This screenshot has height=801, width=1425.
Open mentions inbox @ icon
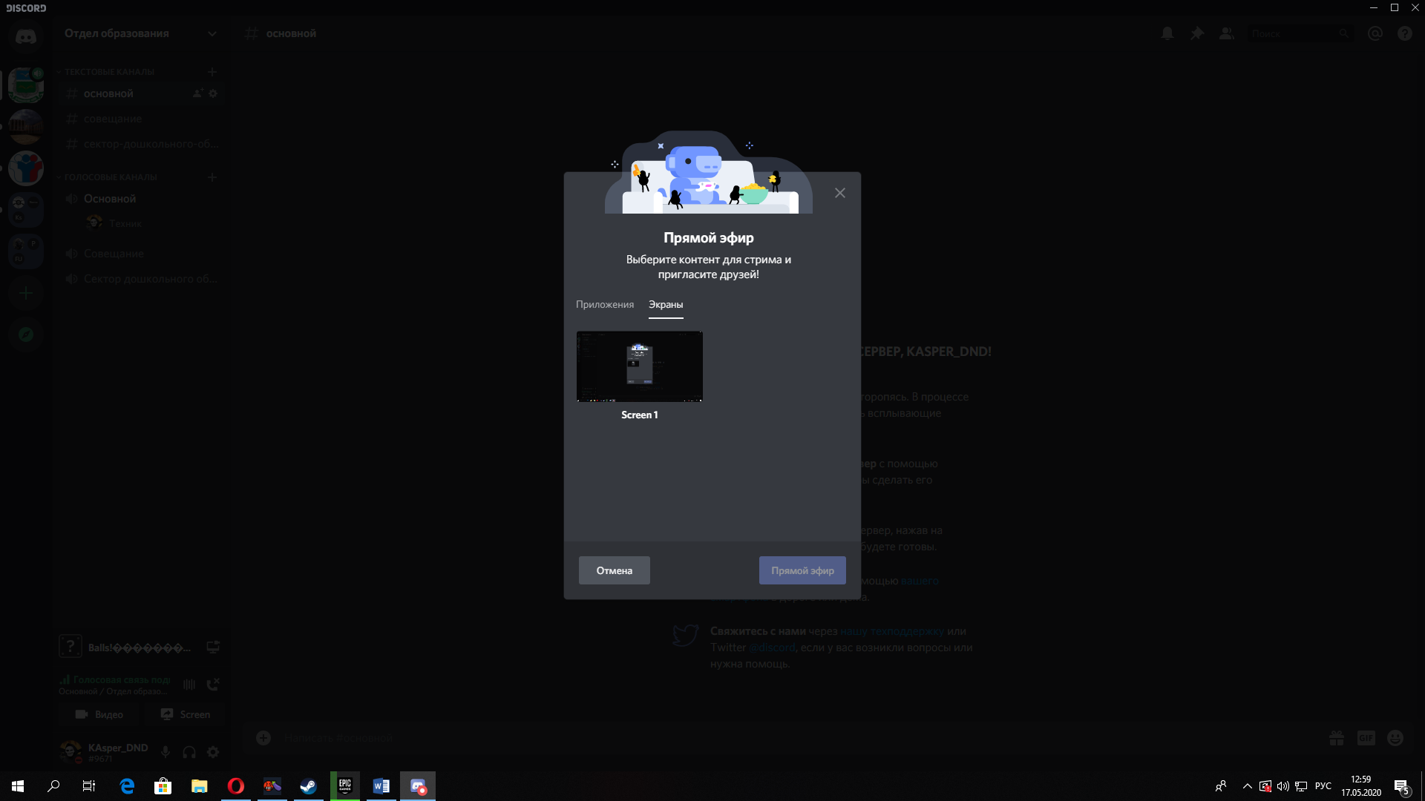tap(1375, 33)
